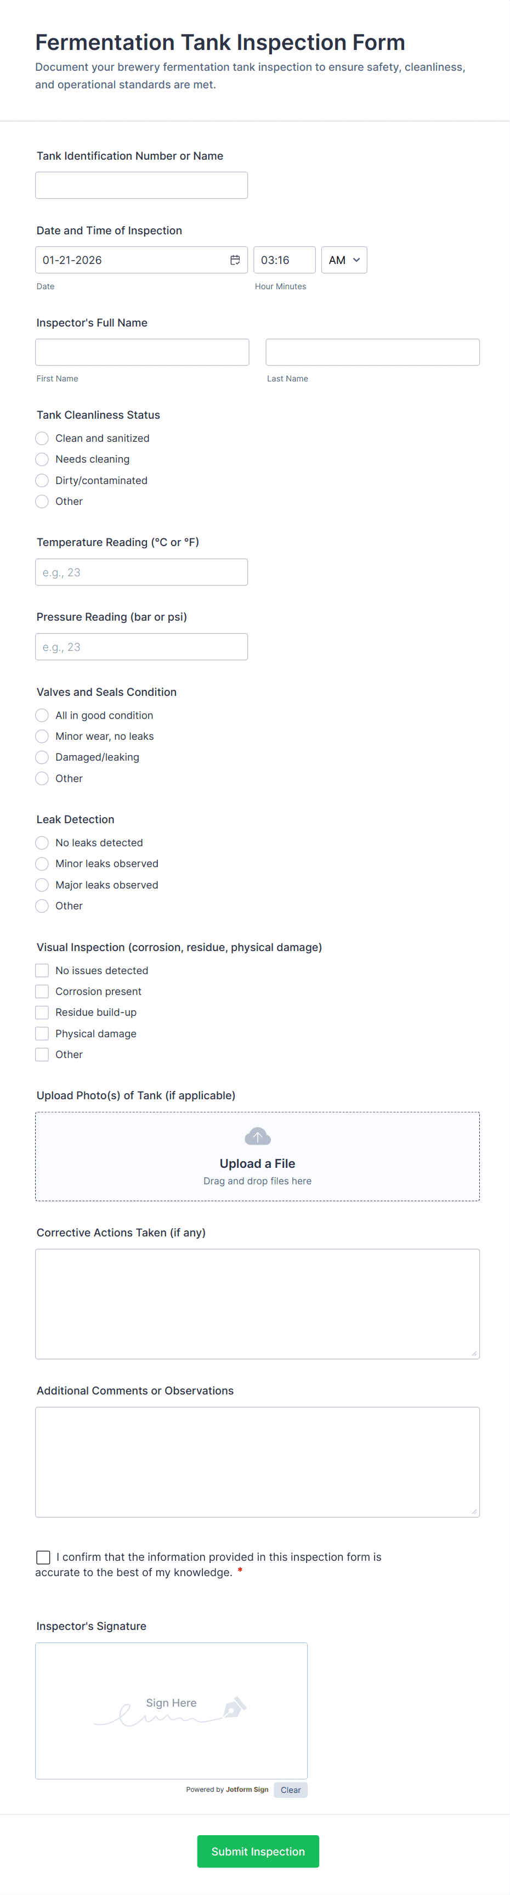Click the upload cloud icon
Viewport: 510px width, 1895px height.
[x=257, y=1136]
